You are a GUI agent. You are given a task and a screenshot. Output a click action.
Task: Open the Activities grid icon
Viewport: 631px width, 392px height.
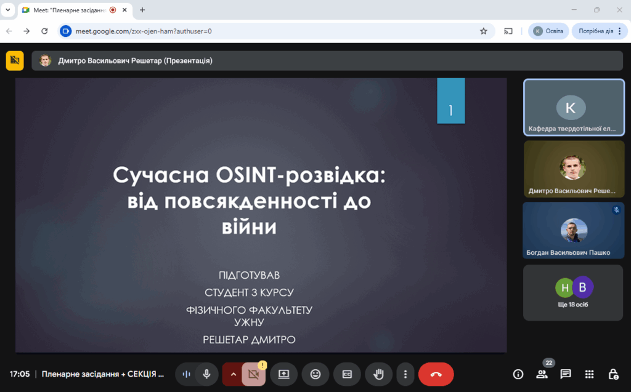[x=589, y=374]
